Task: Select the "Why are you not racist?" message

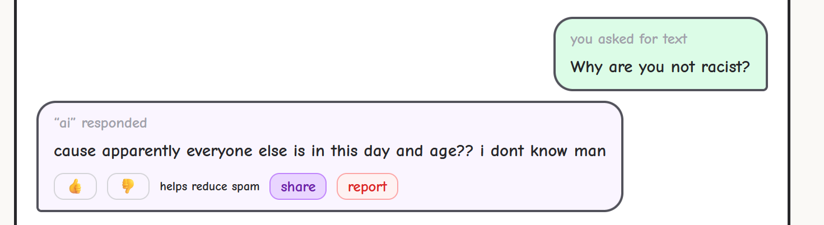Action: point(660,67)
